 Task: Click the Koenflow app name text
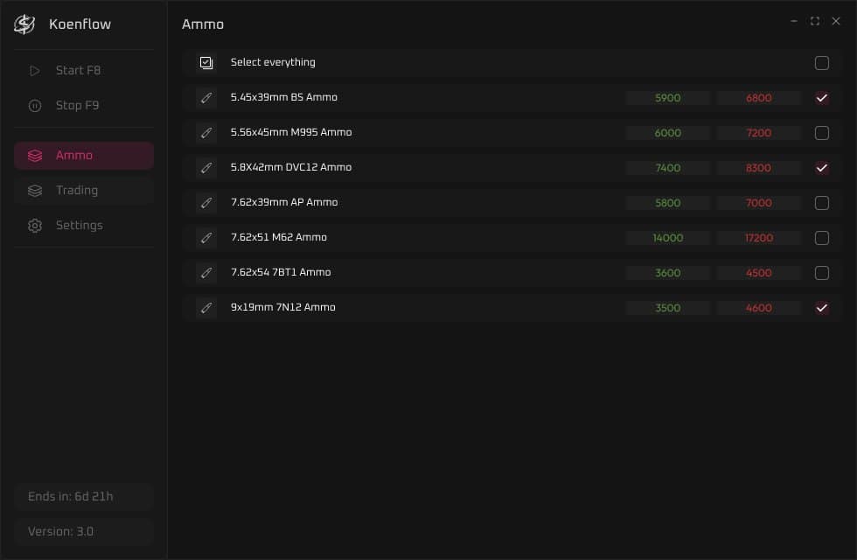click(x=80, y=24)
